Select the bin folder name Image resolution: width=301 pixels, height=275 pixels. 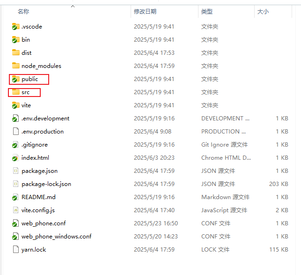click(x=26, y=40)
